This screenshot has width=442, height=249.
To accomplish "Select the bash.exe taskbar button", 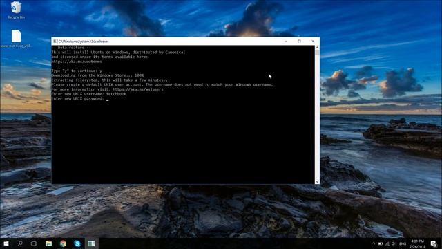I will tap(91, 243).
